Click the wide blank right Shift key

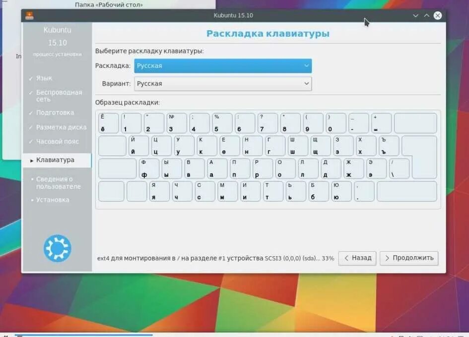click(x=407, y=191)
